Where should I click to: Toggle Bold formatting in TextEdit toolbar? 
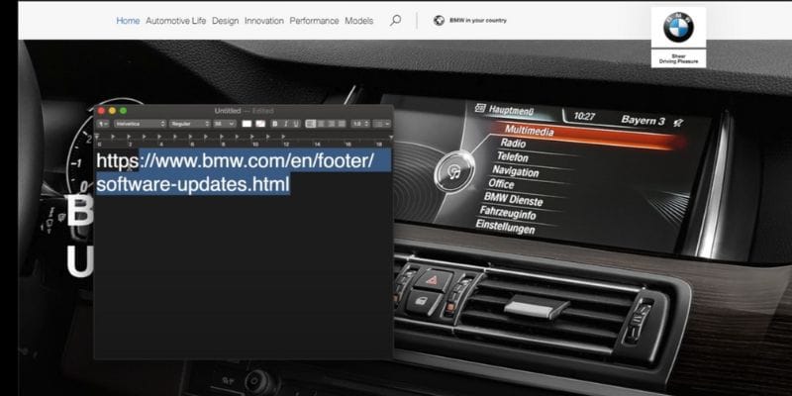(275, 124)
